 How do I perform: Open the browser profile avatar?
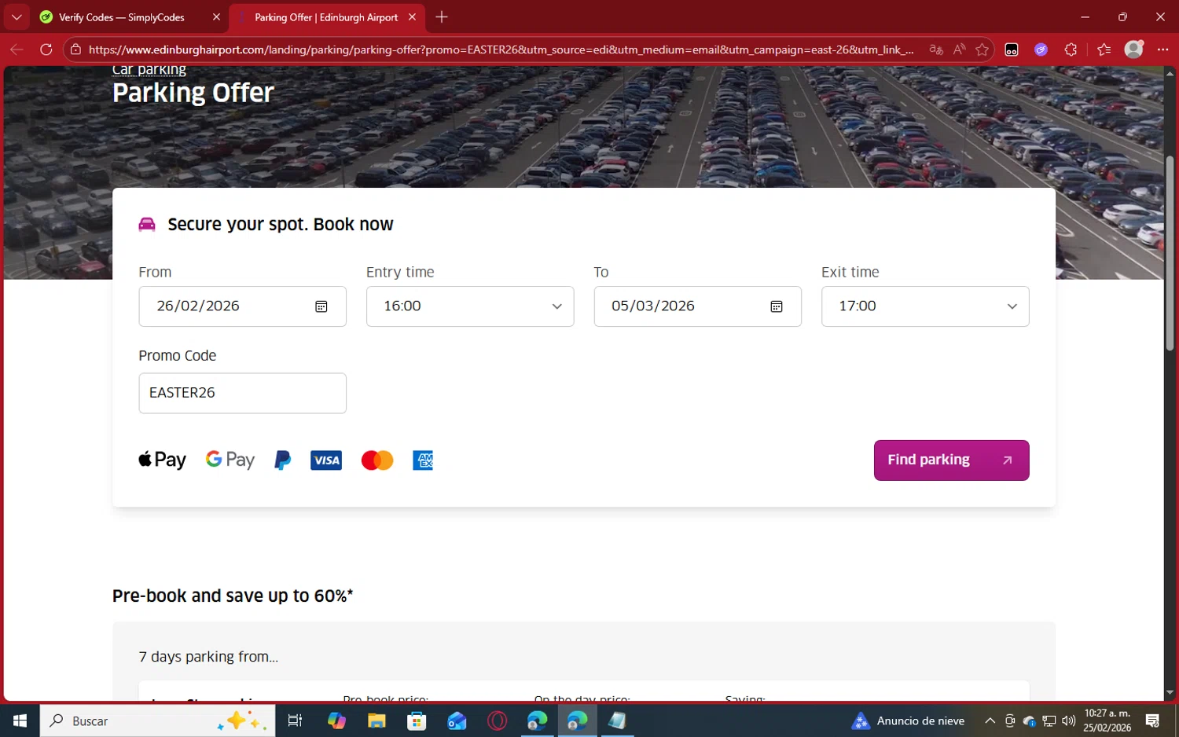point(1133,49)
